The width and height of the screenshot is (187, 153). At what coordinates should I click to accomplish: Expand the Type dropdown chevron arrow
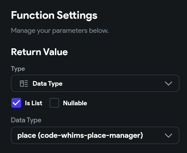[169, 84]
